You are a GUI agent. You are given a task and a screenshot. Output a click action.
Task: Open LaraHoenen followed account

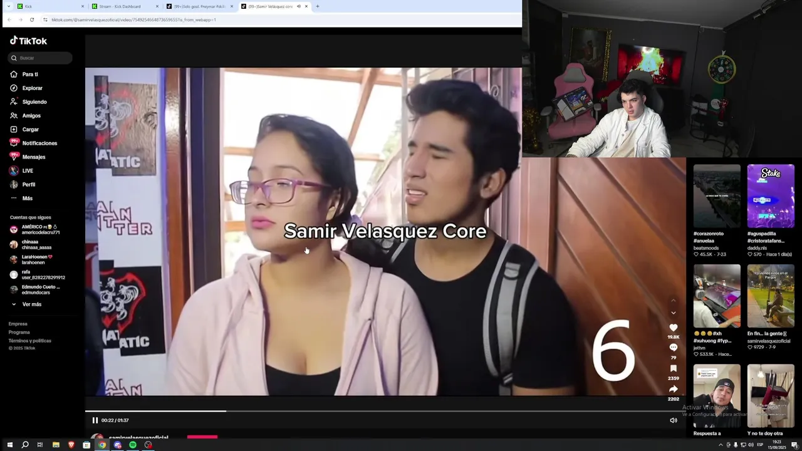click(x=31, y=259)
